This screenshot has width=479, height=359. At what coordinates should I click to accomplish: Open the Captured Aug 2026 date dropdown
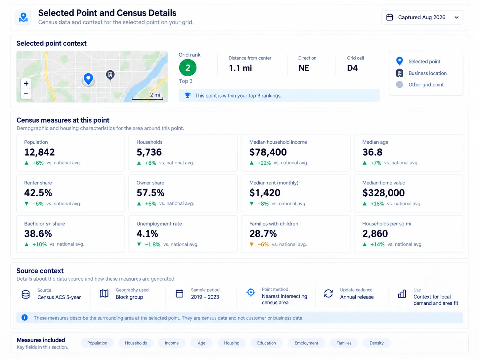click(422, 17)
